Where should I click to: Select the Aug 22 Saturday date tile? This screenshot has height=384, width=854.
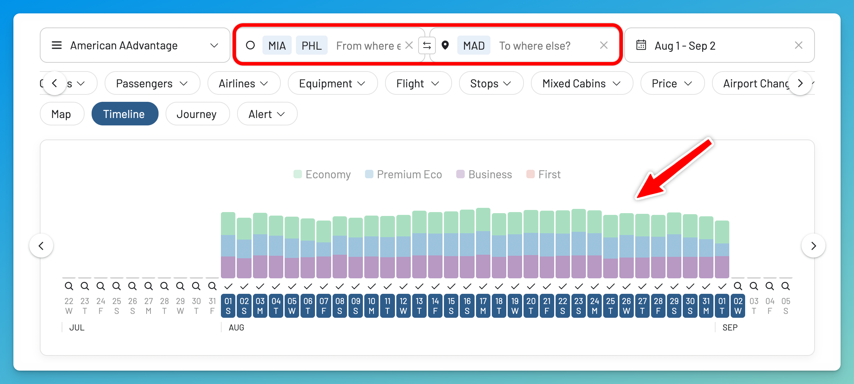(x=563, y=306)
